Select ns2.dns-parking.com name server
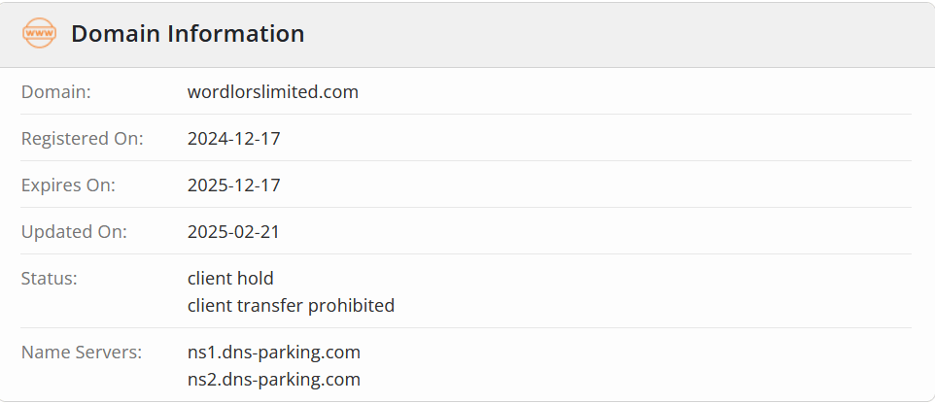Image resolution: width=935 pixels, height=404 pixels. (274, 379)
